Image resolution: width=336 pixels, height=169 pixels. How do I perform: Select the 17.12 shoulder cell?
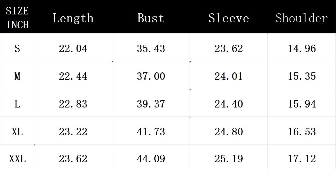click(302, 158)
